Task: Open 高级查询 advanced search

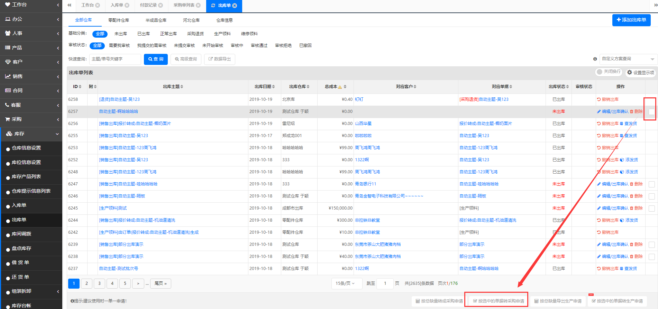Action: (x=186, y=59)
